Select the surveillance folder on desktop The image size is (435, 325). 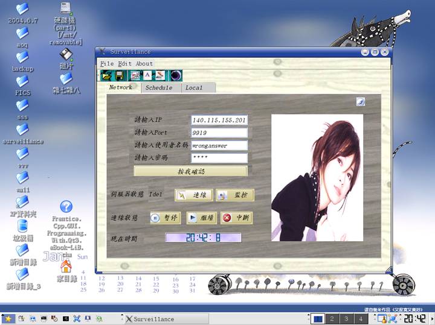point(22,130)
